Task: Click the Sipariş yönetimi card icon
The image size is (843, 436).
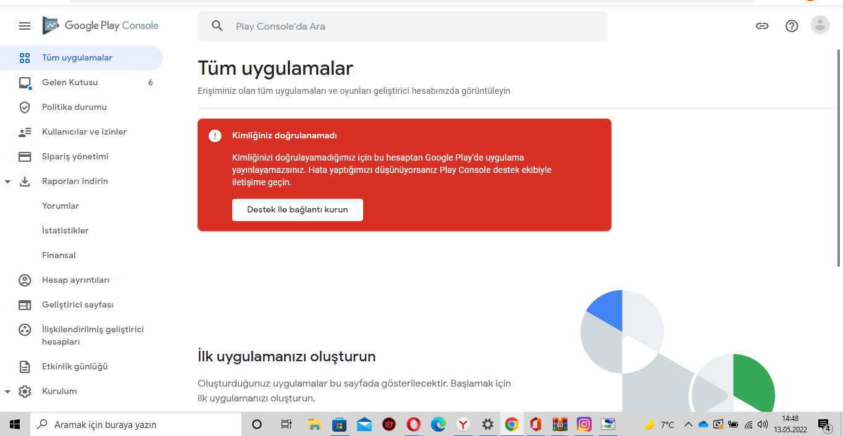Action: click(25, 157)
